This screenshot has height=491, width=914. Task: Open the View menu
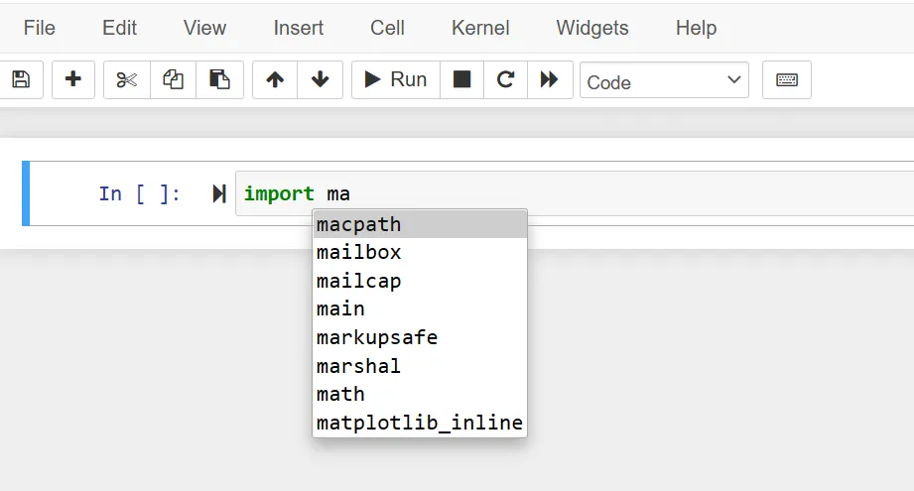click(204, 28)
